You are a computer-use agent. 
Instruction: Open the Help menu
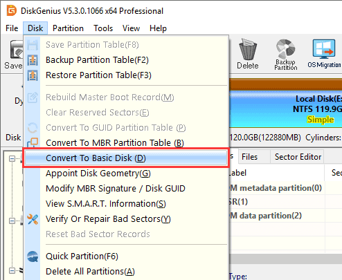click(158, 28)
